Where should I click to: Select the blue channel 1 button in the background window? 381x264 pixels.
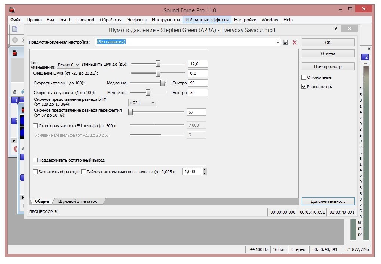[15, 100]
